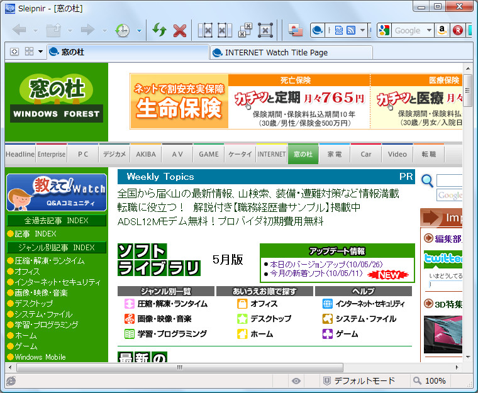Click the tab grid list icon
Viewport: 478px width, 393px height.
[x=30, y=51]
